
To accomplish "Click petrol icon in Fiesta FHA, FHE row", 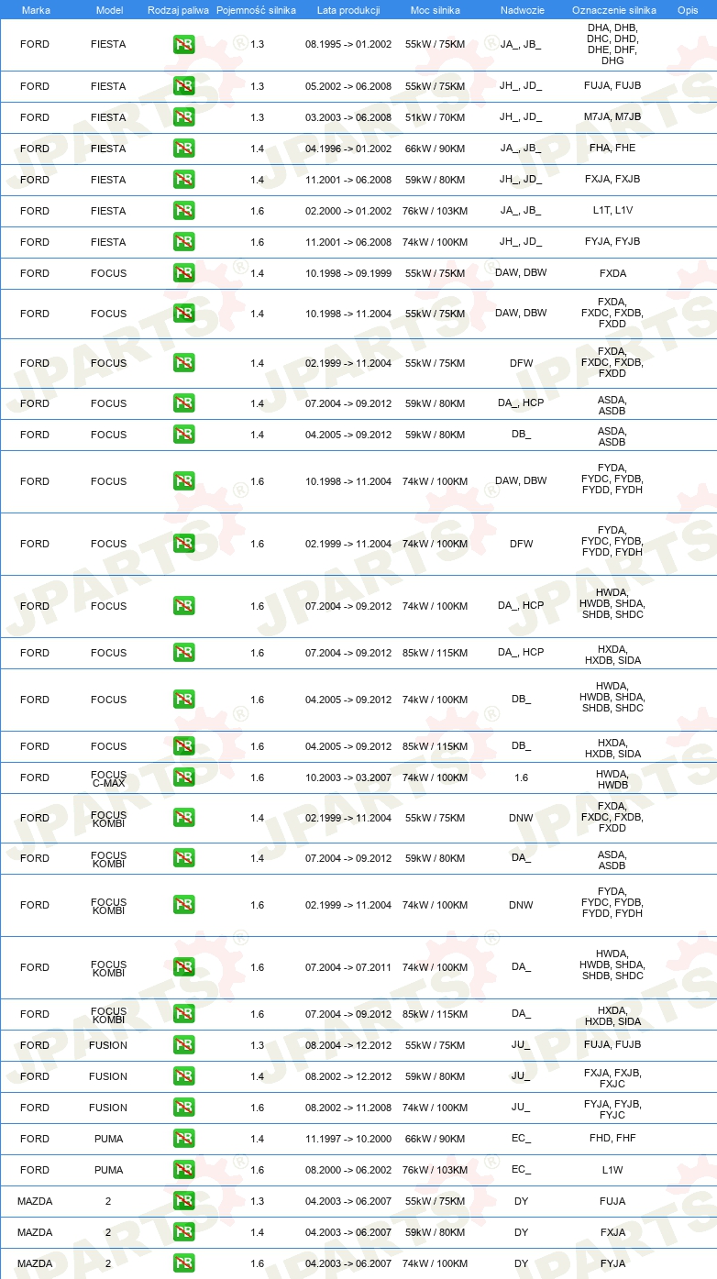I will pyautogui.click(x=184, y=149).
